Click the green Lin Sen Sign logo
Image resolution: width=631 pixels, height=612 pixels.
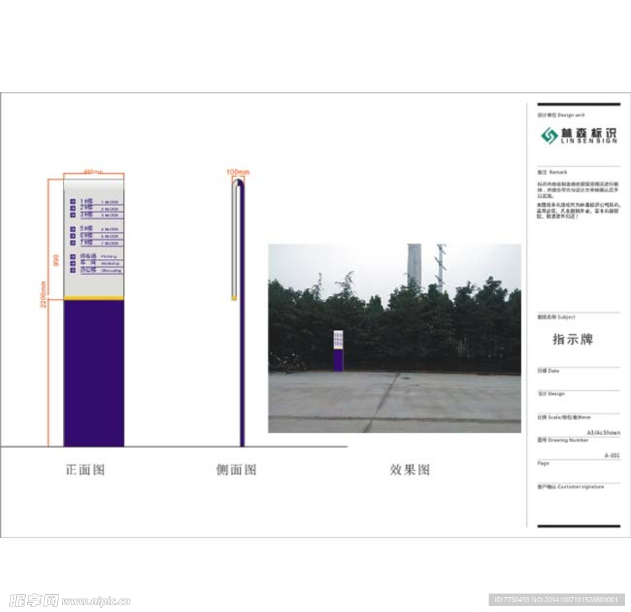(549, 136)
